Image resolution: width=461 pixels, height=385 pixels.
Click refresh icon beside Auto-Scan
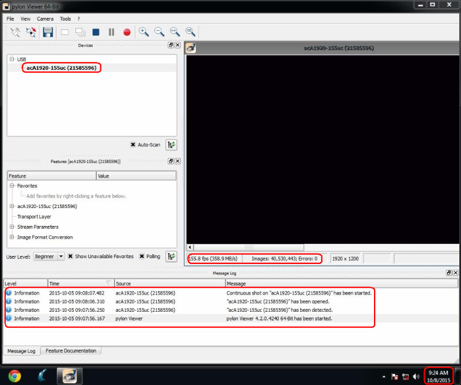(171, 145)
